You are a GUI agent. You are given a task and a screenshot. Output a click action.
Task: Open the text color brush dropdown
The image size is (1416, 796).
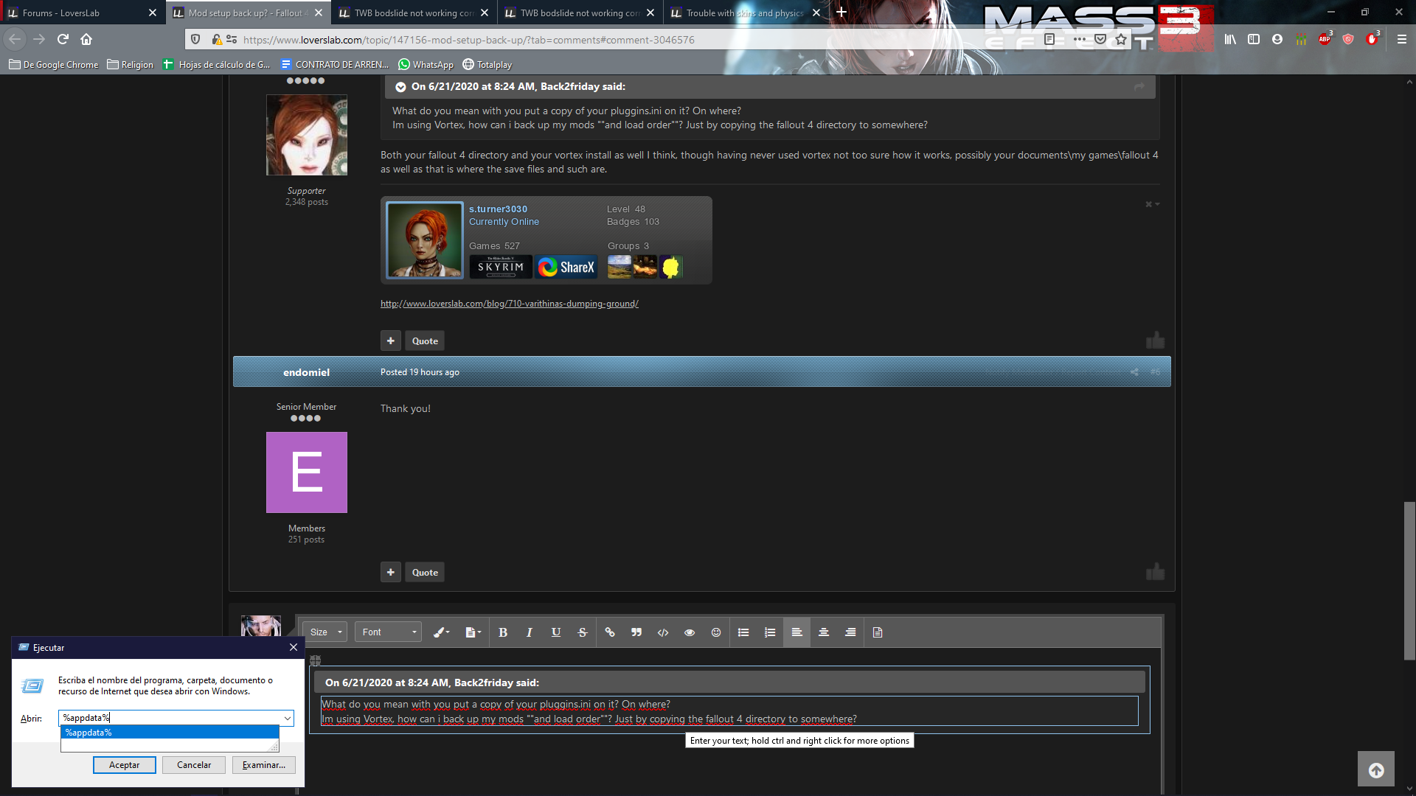(441, 632)
